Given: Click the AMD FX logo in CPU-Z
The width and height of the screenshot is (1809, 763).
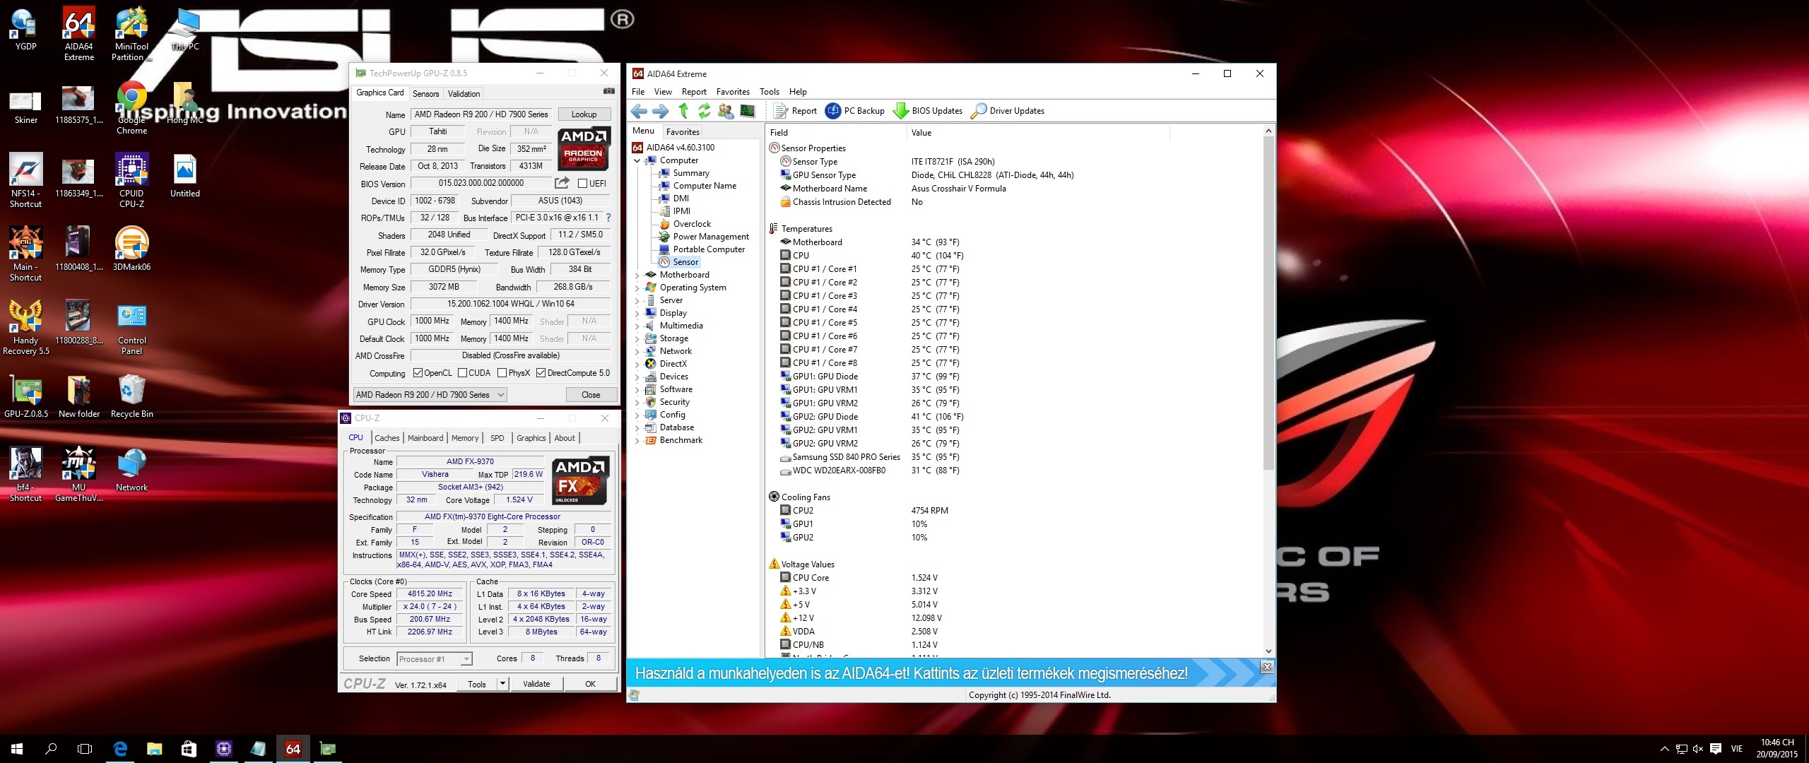Looking at the screenshot, I should click(579, 480).
